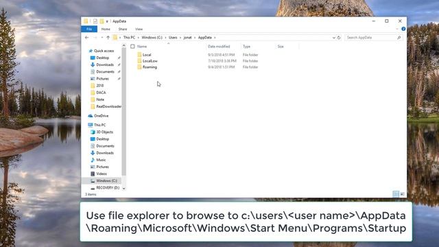Open the Share ribbon tab
Viewport: 439px width, 247px height.
pos(123,29)
